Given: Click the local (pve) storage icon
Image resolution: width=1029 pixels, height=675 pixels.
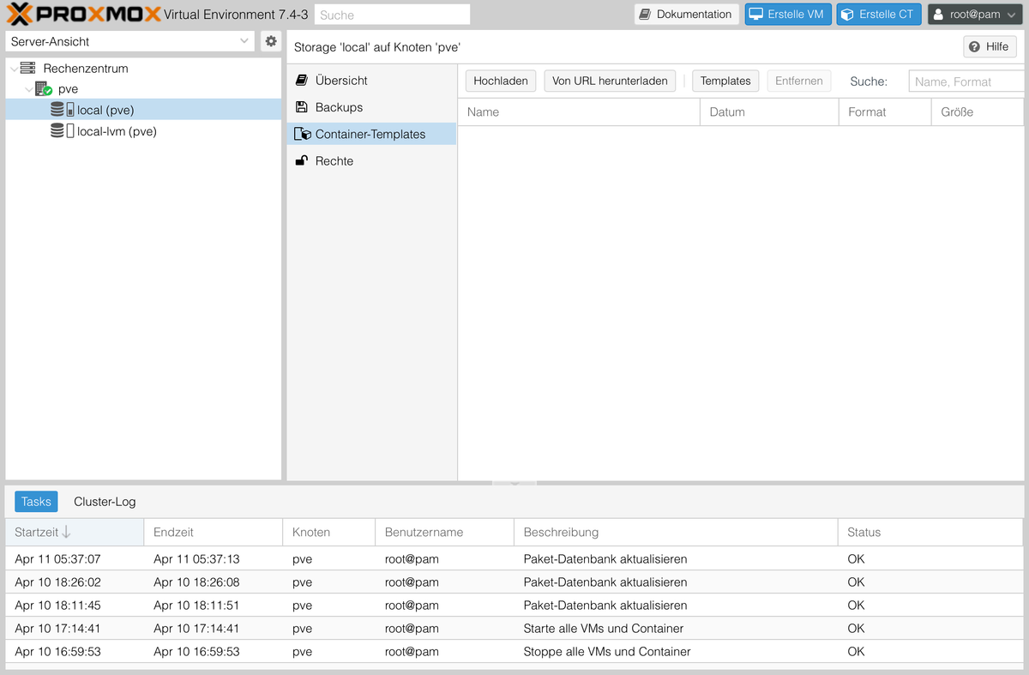Looking at the screenshot, I should point(63,110).
